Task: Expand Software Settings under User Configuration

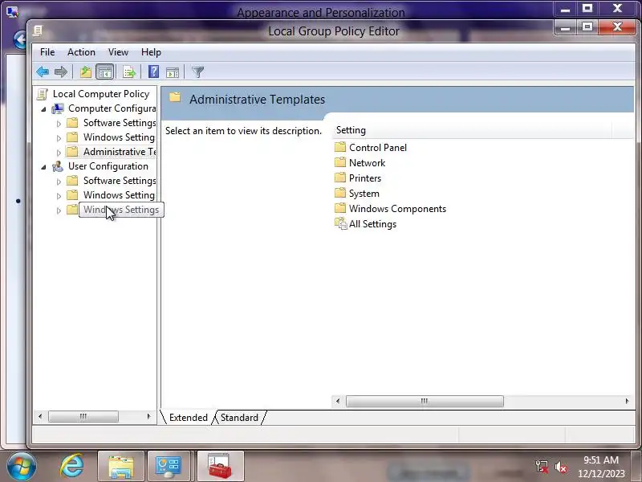Action: click(x=59, y=182)
